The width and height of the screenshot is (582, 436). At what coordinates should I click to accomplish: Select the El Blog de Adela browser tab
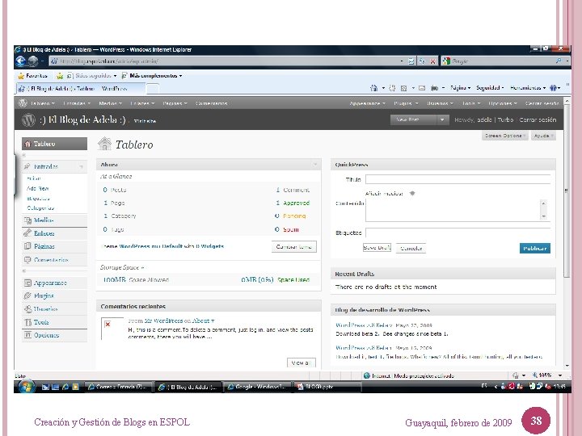click(81, 89)
